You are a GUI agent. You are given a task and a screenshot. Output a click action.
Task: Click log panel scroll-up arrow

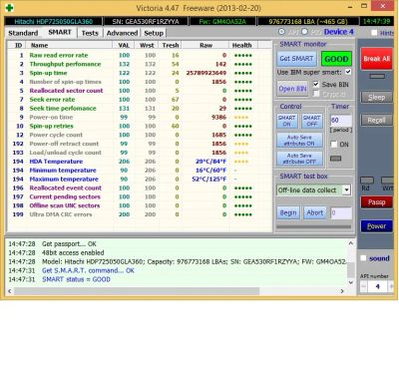coord(351,243)
